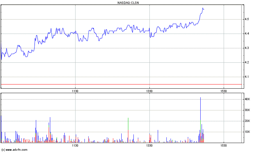Click the tallest 40K volume spike bar
Screen dimensions: 256x152
(200, 120)
